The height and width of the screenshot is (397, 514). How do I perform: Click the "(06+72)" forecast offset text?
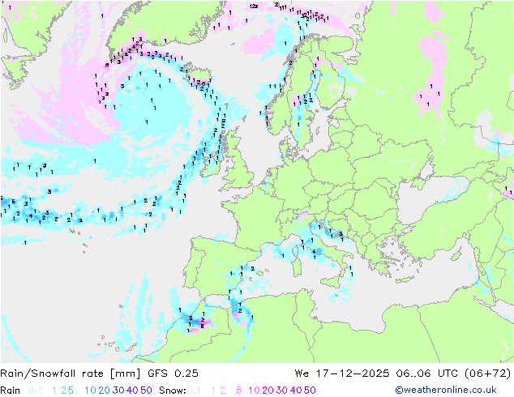[x=488, y=374]
